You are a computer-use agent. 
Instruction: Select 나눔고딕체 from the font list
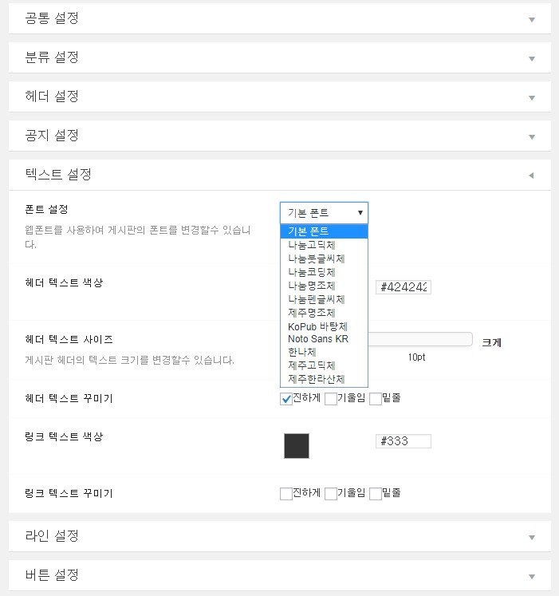click(324, 245)
